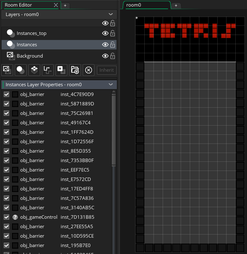The height and width of the screenshot is (254, 247).
Task: Lock the Instances layer
Action: pos(112,45)
